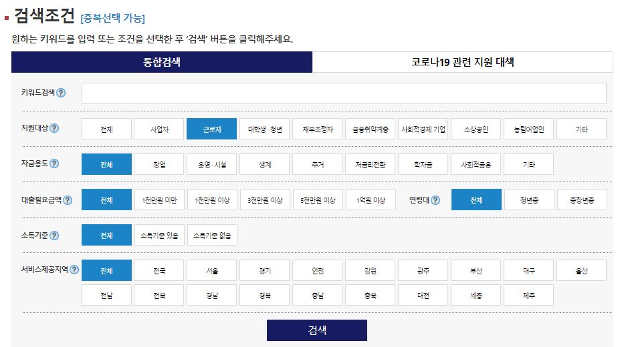Choose 제주 service region
This screenshot has height=347, width=618.
pos(529,295)
